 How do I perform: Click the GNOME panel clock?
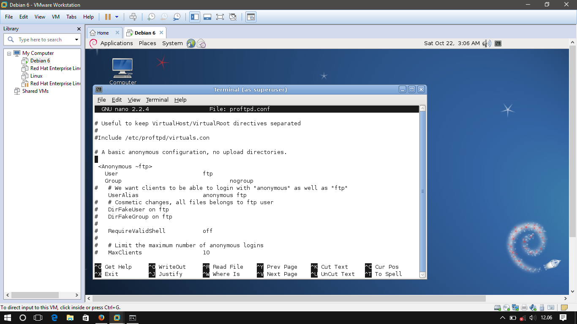[452, 43]
